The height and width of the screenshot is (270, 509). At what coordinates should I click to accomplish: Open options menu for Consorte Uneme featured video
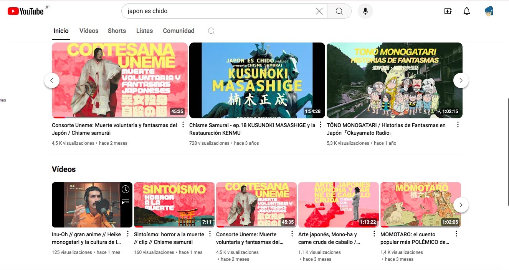(x=183, y=125)
